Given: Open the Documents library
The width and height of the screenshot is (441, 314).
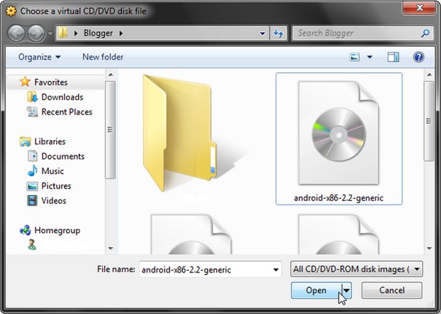Looking at the screenshot, I should coord(63,157).
